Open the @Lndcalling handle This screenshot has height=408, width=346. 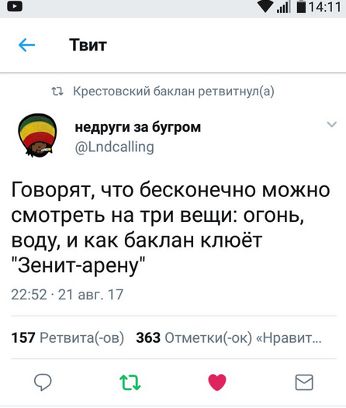click(x=115, y=147)
